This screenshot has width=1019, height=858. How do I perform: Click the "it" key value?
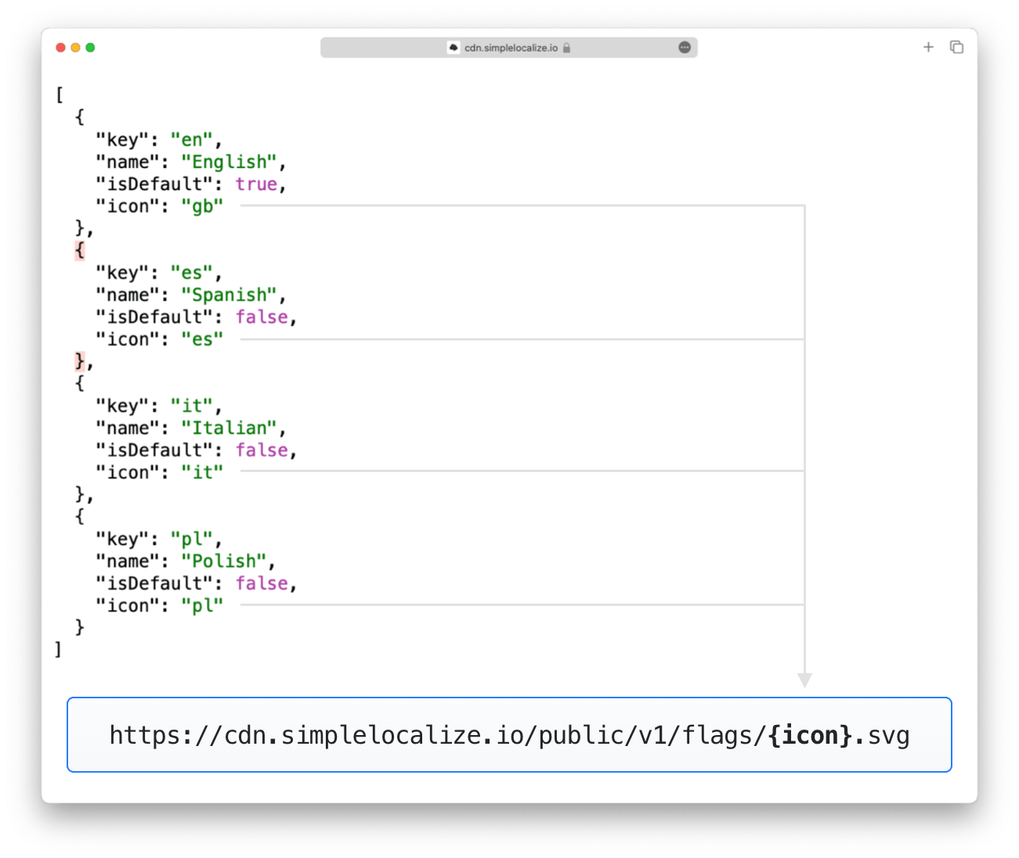click(191, 406)
